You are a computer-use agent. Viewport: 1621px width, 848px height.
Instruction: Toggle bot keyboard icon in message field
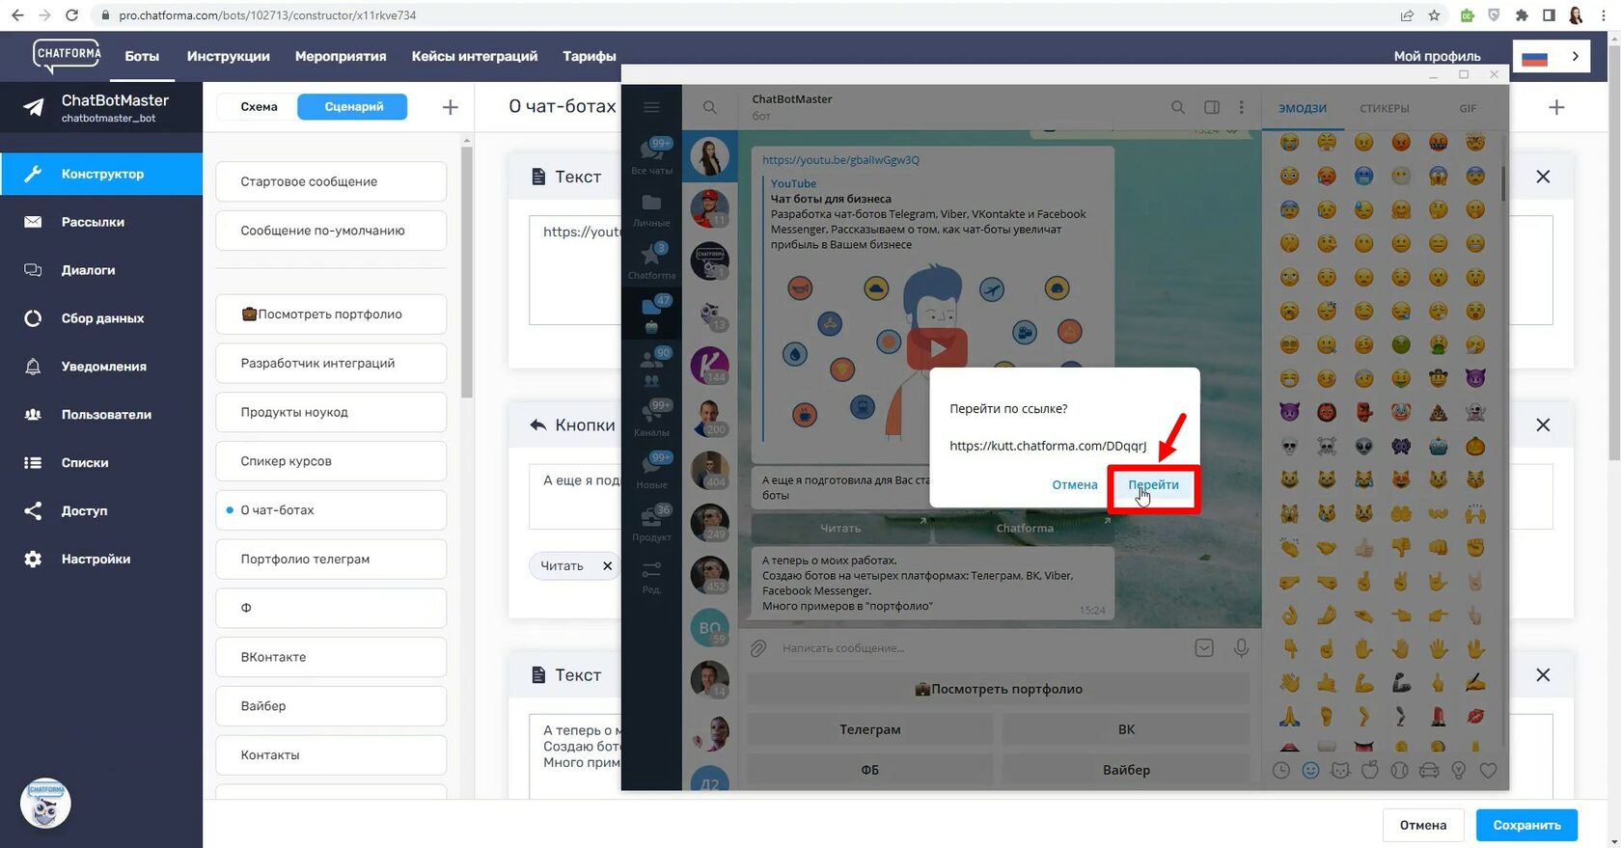(x=1204, y=648)
